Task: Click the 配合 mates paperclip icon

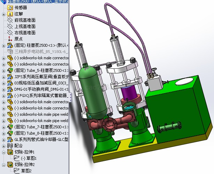Action: point(10,145)
